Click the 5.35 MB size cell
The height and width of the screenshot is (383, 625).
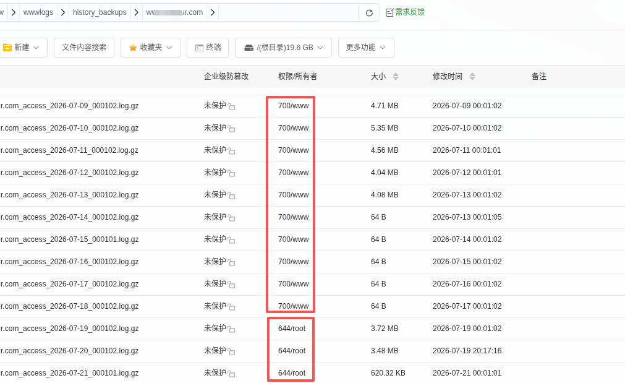tap(385, 128)
